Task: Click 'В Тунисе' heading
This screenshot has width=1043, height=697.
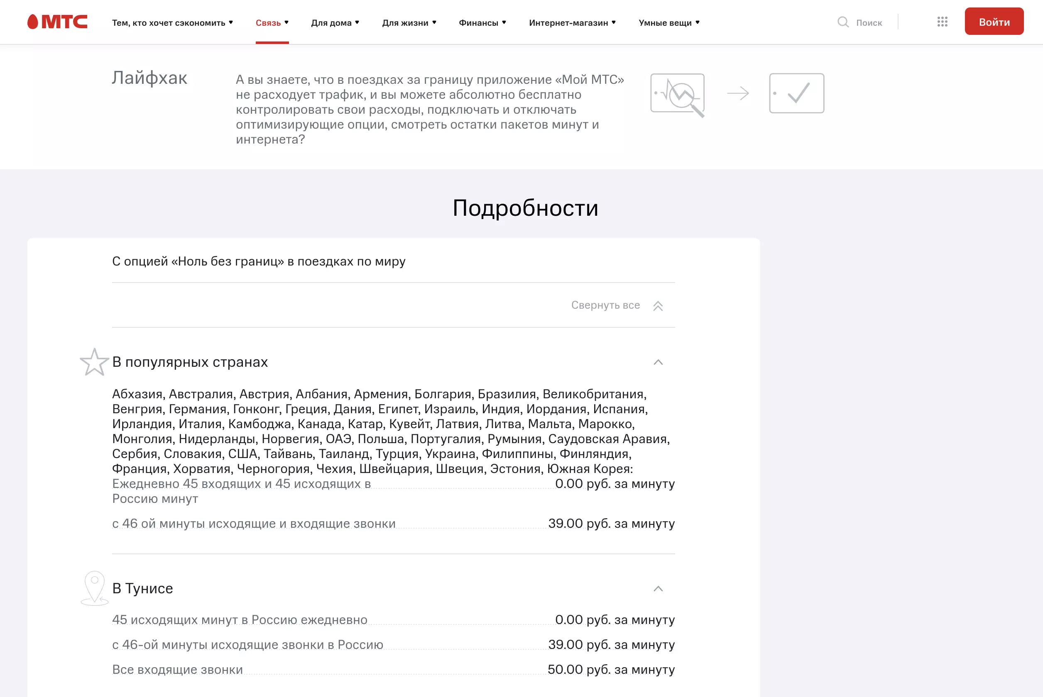Action: pos(142,588)
